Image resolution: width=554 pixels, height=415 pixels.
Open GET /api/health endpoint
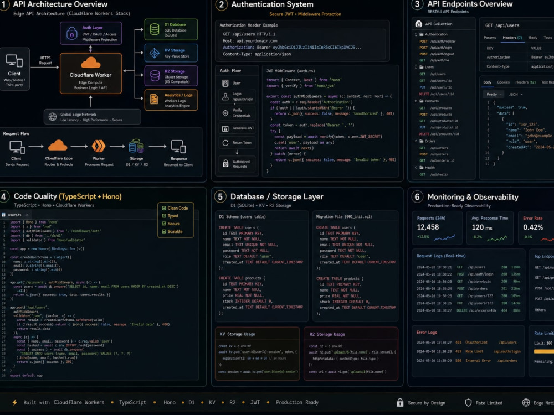coord(434,175)
